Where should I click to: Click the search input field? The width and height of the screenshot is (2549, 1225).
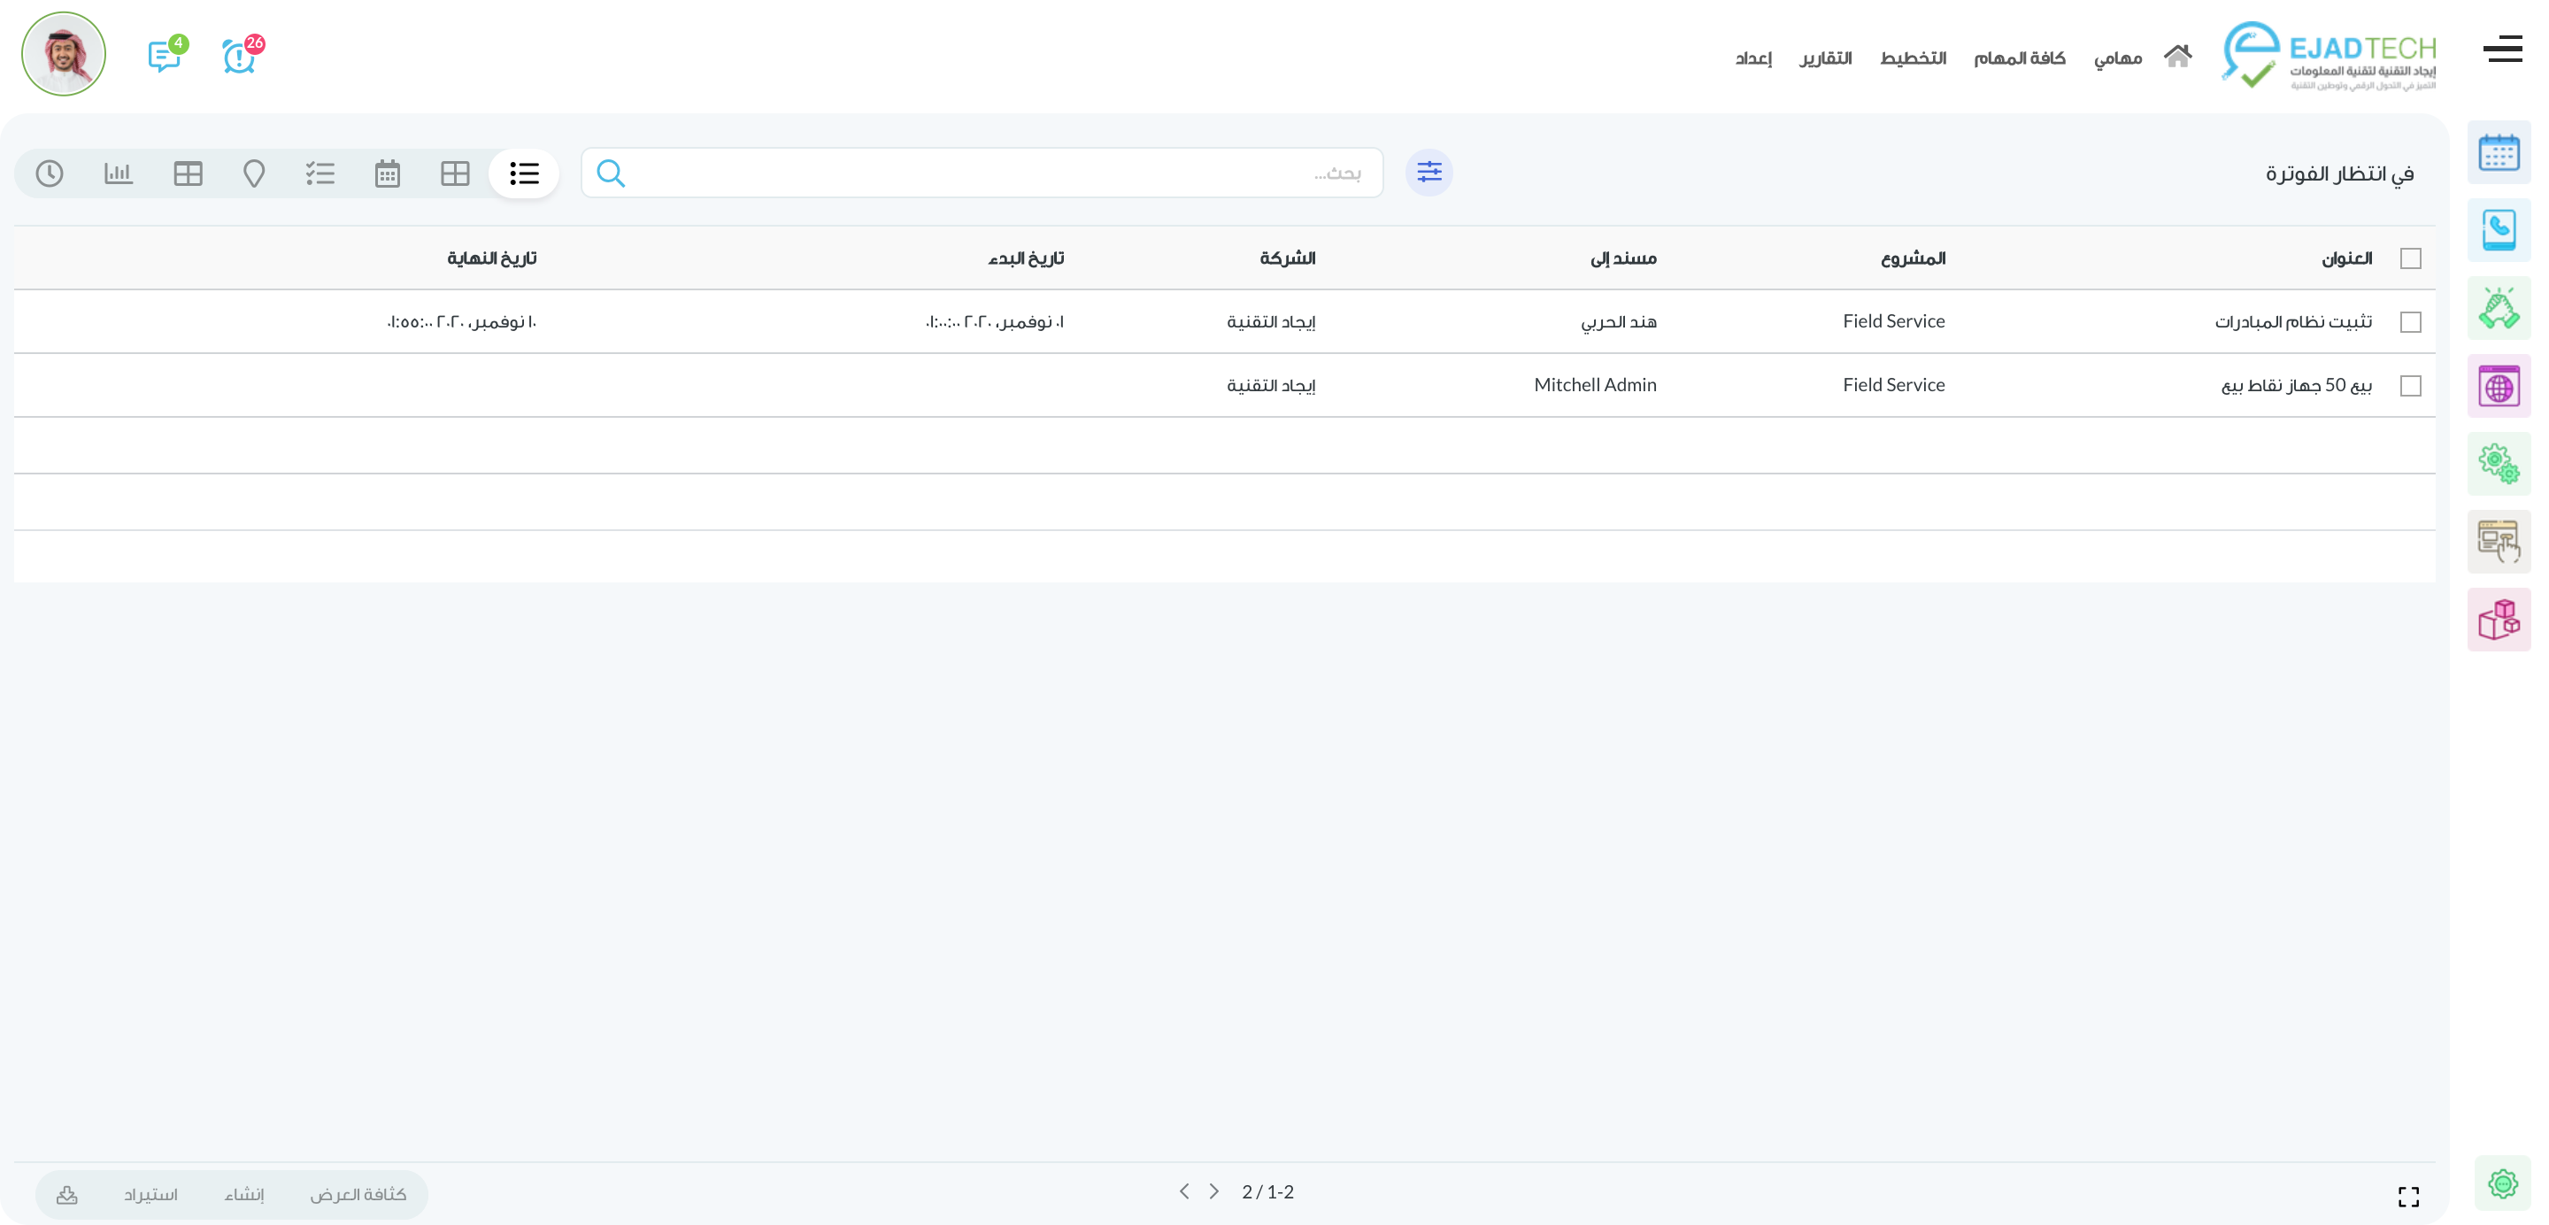pos(990,173)
